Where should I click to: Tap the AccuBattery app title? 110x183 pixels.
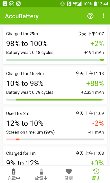coord(22,16)
